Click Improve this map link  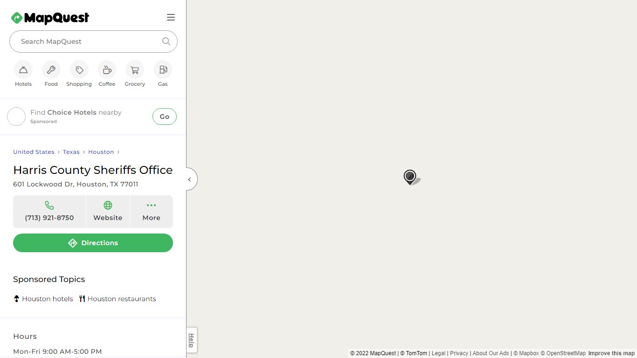pyautogui.click(x=611, y=353)
